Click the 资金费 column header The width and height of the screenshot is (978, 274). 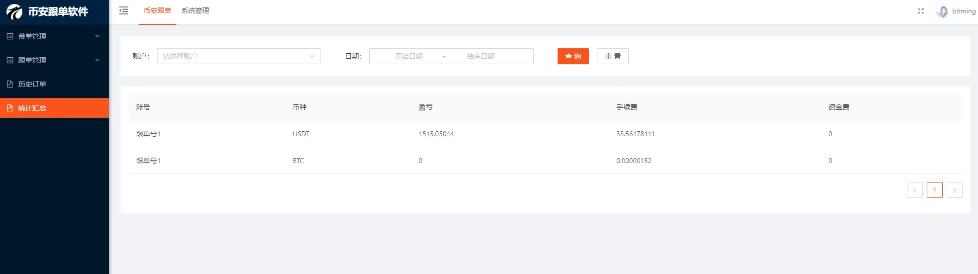pyautogui.click(x=839, y=107)
